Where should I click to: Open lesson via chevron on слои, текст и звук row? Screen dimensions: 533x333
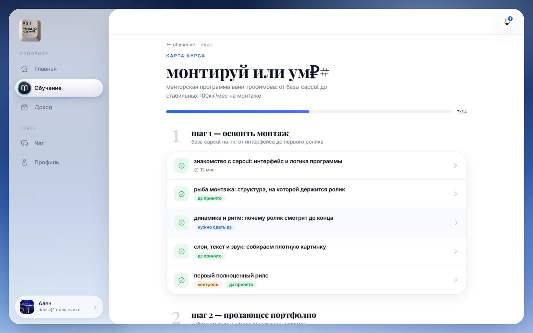point(455,251)
